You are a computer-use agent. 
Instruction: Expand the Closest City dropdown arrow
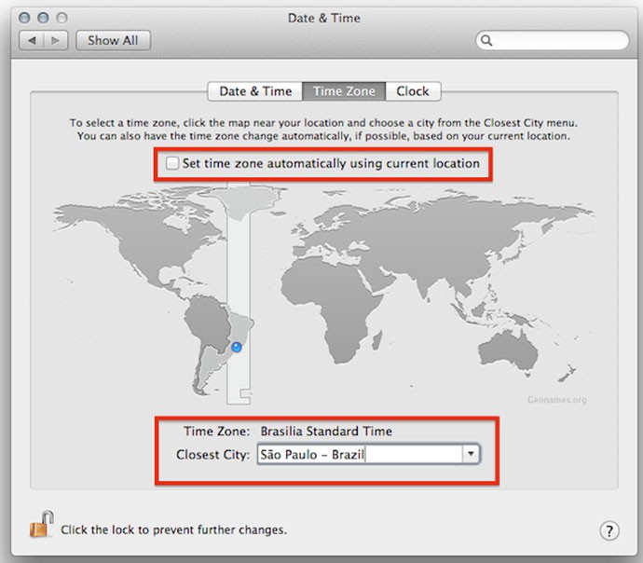click(x=471, y=455)
